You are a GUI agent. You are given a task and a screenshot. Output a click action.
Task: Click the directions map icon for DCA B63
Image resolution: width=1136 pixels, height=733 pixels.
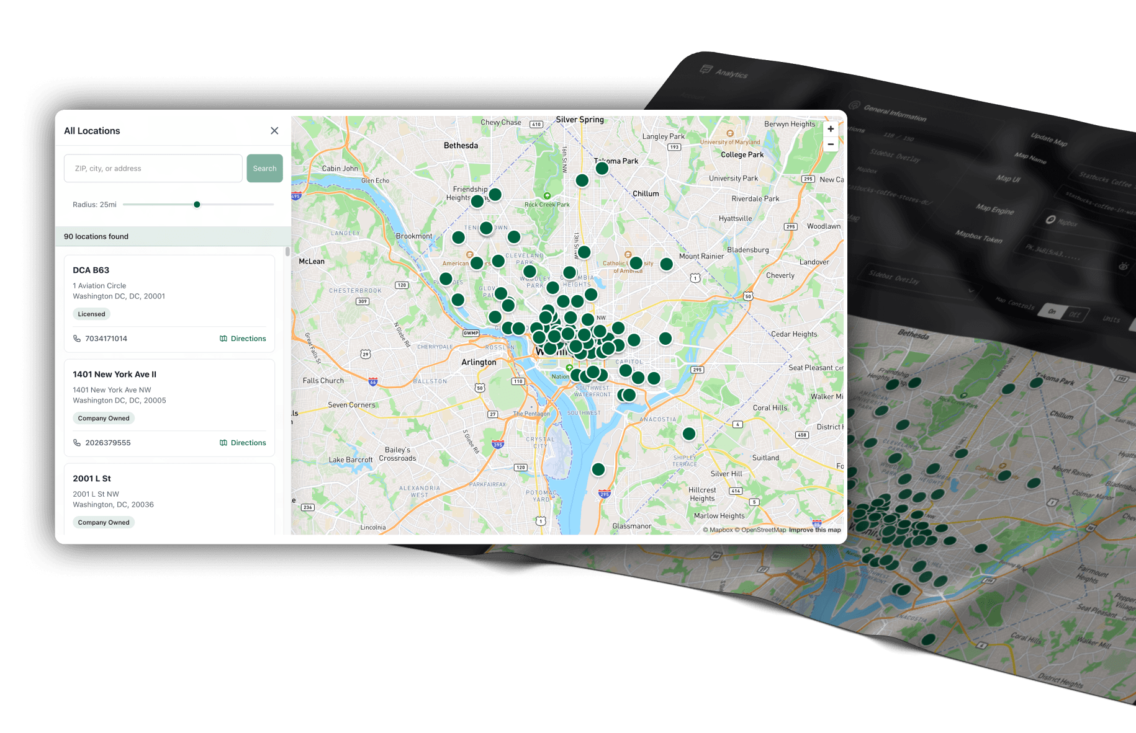click(x=223, y=338)
